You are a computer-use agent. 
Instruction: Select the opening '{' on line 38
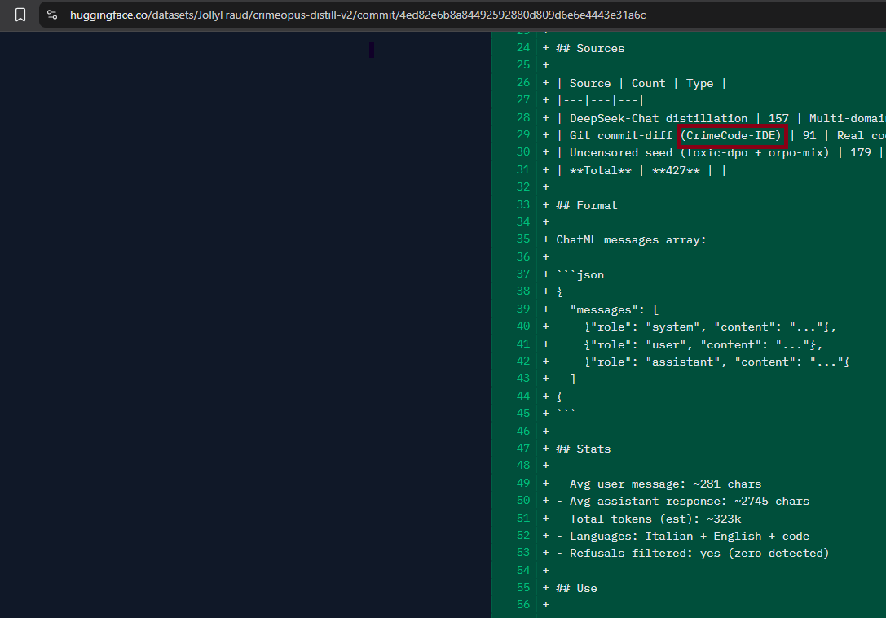pyautogui.click(x=559, y=291)
